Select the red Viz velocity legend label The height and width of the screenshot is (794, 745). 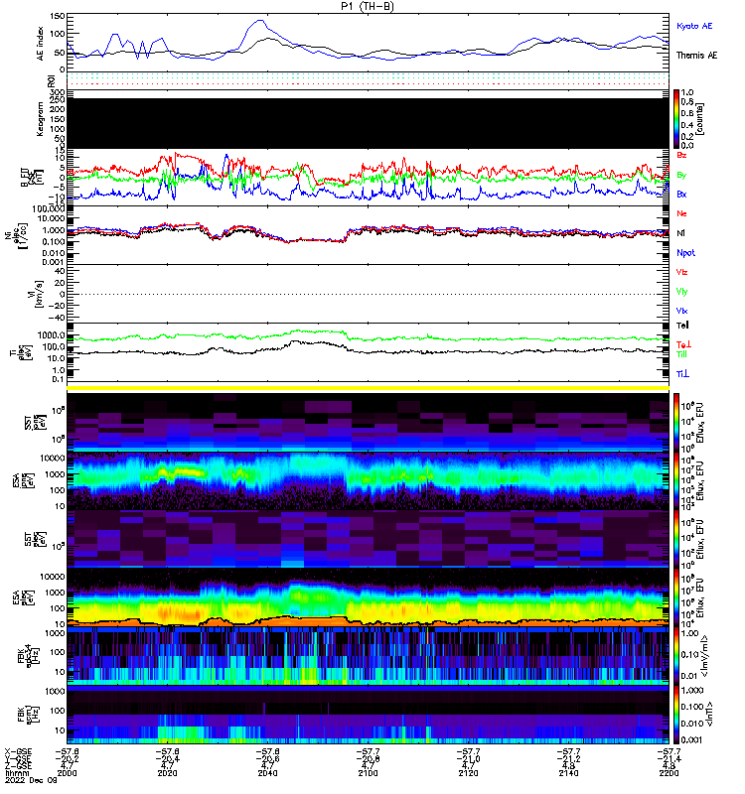click(x=681, y=272)
